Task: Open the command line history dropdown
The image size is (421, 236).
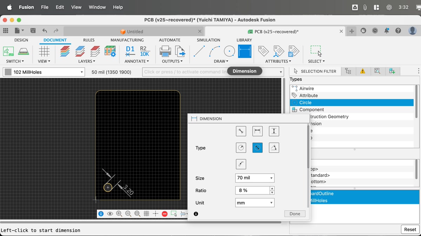Action: [x=281, y=72]
